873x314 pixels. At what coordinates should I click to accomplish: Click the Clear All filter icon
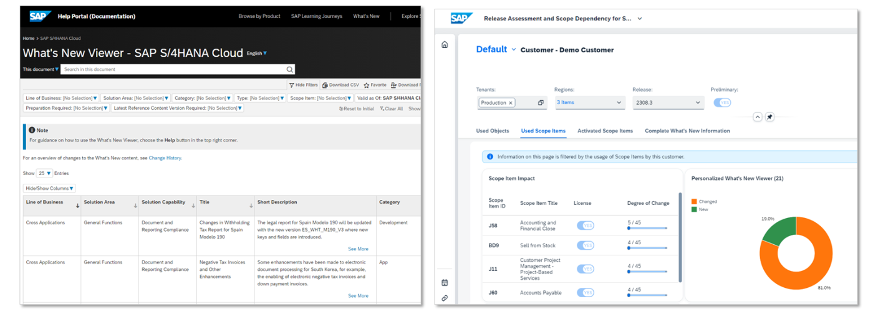pyautogui.click(x=382, y=108)
